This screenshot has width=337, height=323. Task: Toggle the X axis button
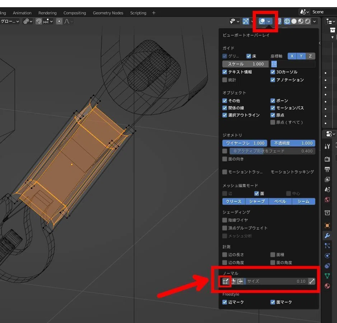click(x=292, y=56)
